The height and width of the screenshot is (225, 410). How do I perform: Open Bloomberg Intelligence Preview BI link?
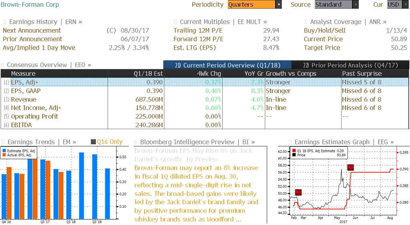coord(197,142)
